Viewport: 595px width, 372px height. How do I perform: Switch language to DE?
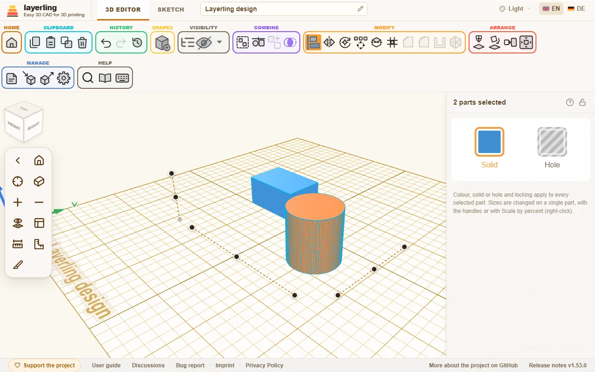[x=576, y=9]
